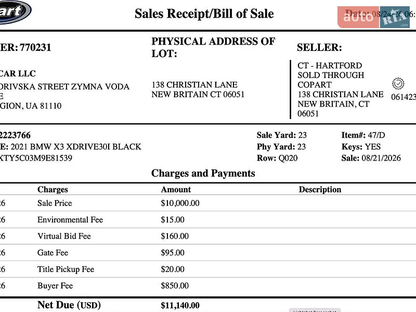The image size is (416, 312).
Task: Click the Environmental Fee row label
Action: pos(70,219)
